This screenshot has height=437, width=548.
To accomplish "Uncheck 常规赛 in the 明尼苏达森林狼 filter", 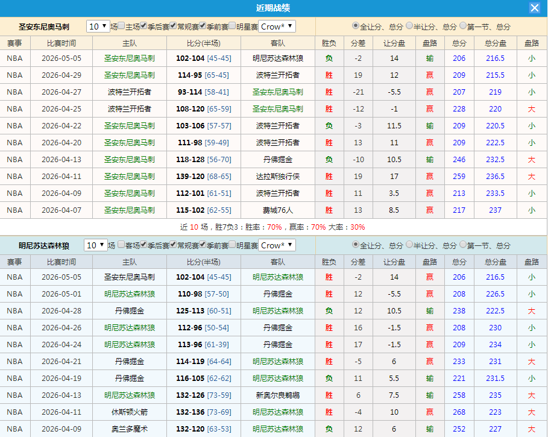I will pyautogui.click(x=173, y=244).
